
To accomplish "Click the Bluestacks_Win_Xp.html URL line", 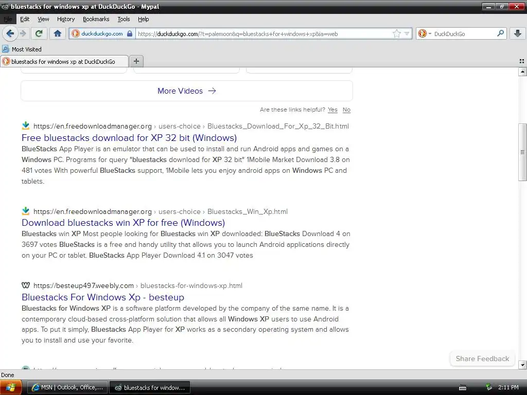I will coord(161,211).
